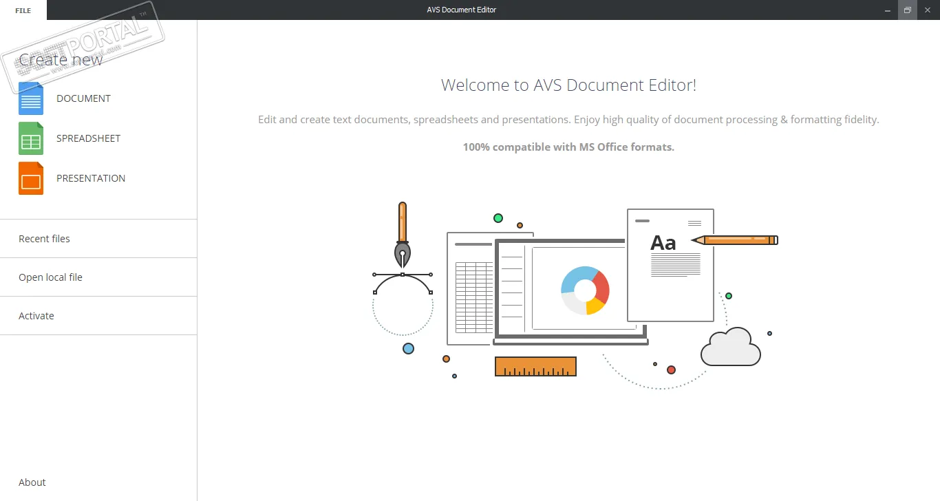Click the 'Create new' heading
The height and width of the screenshot is (501, 940).
[x=61, y=59]
